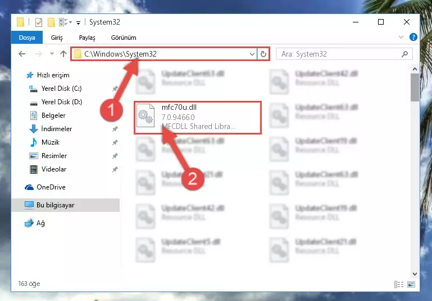Maximize the System32 window
432x301 pixels.
click(x=381, y=22)
